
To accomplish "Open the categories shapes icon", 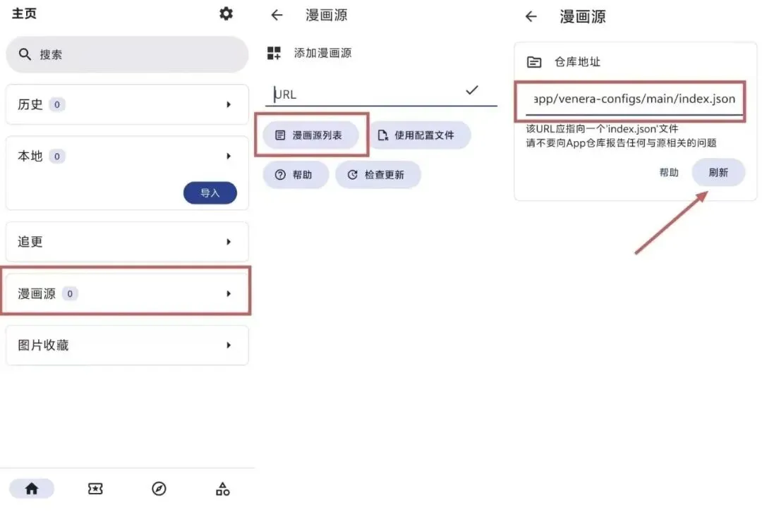I will pyautogui.click(x=222, y=489).
